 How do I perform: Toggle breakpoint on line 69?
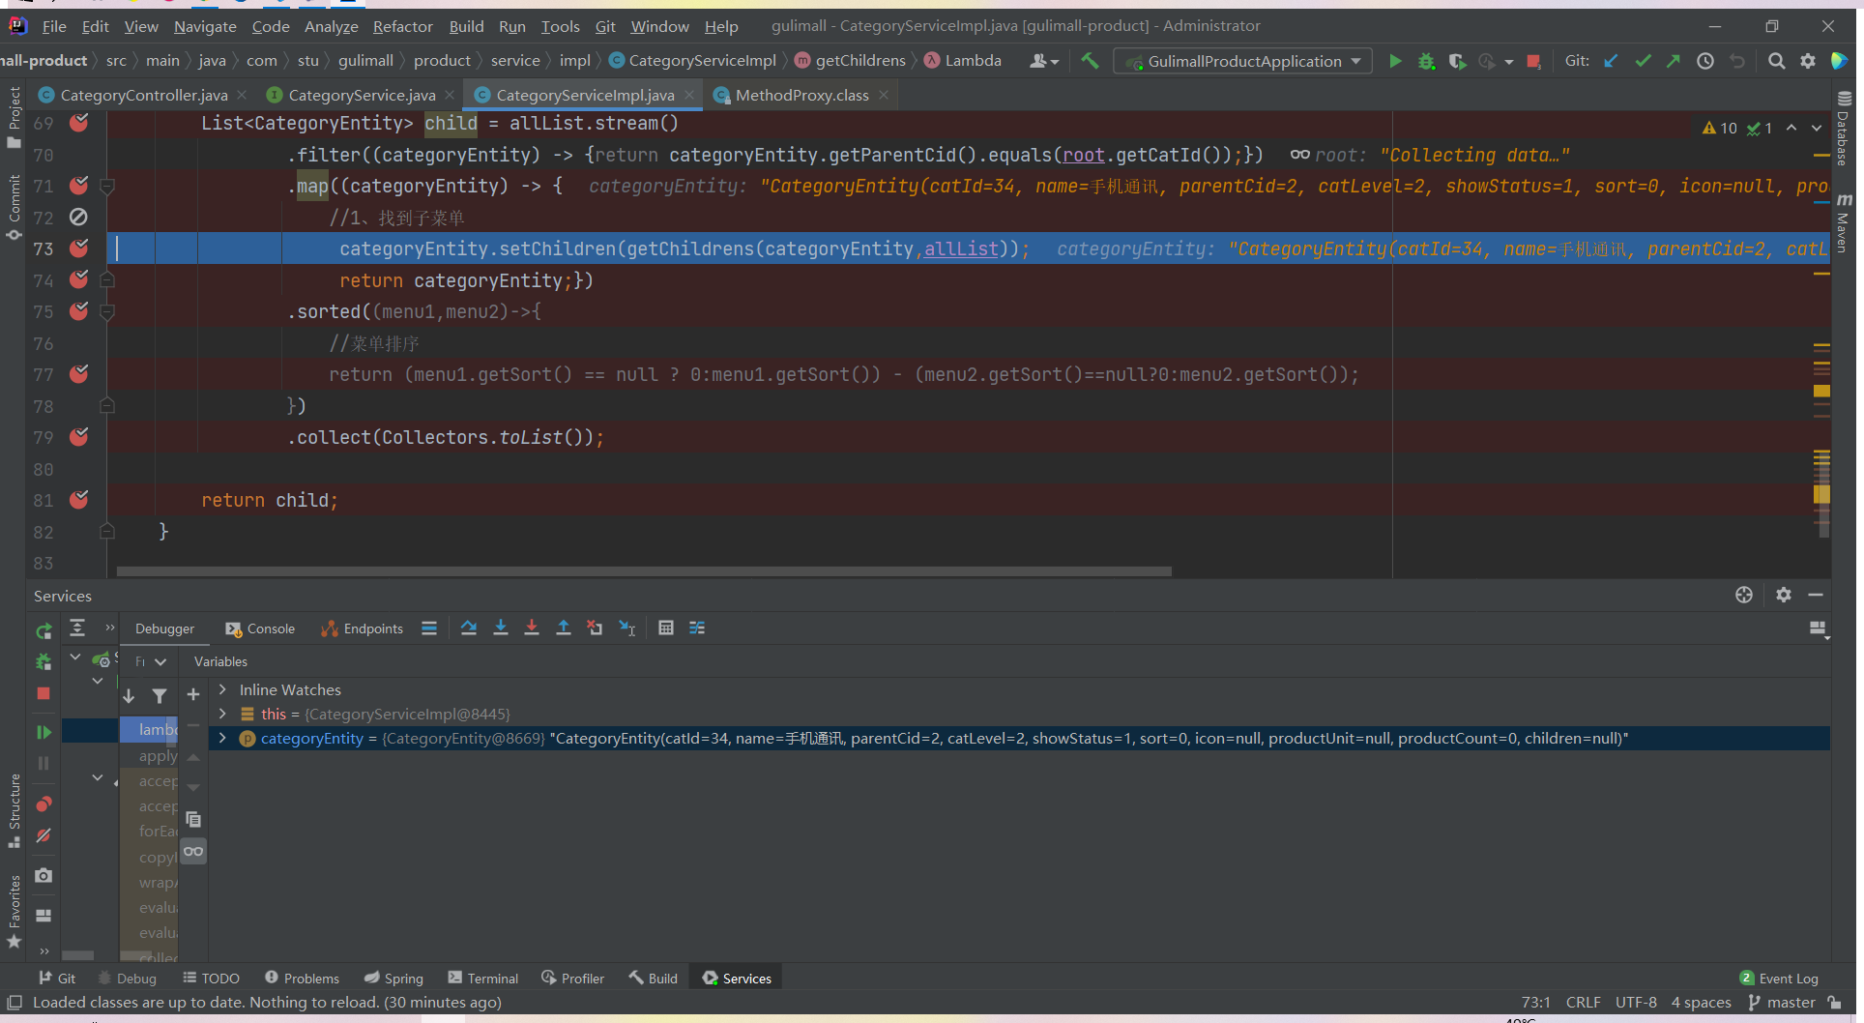coord(79,123)
